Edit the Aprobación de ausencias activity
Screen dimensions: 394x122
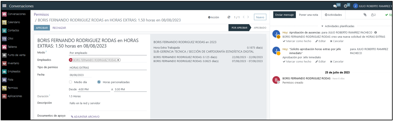pos(321,41)
